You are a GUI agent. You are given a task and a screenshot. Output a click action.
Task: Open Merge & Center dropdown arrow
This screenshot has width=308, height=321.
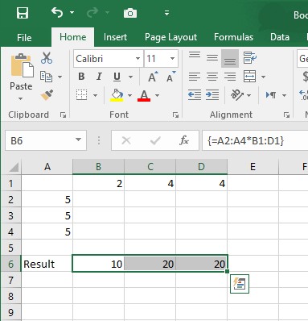263,77
